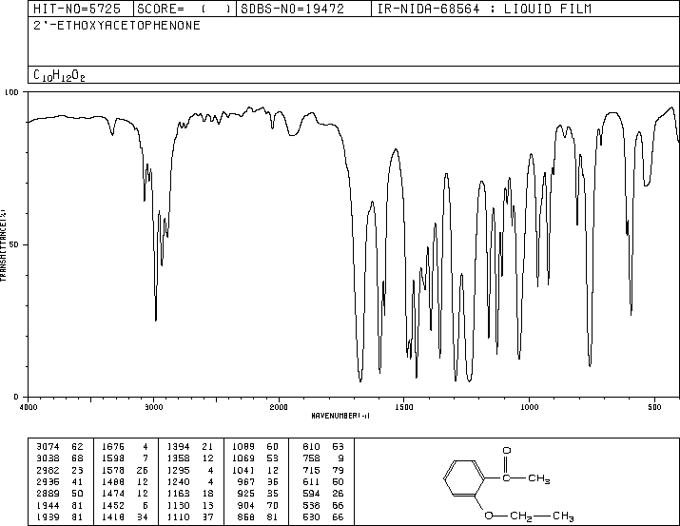680x526 pixels.
Task: Select the 715 peak entry in table
Action: [323, 470]
